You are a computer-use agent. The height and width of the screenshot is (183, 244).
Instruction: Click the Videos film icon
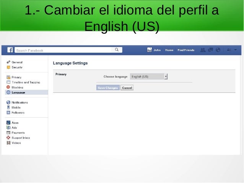click(x=8, y=143)
